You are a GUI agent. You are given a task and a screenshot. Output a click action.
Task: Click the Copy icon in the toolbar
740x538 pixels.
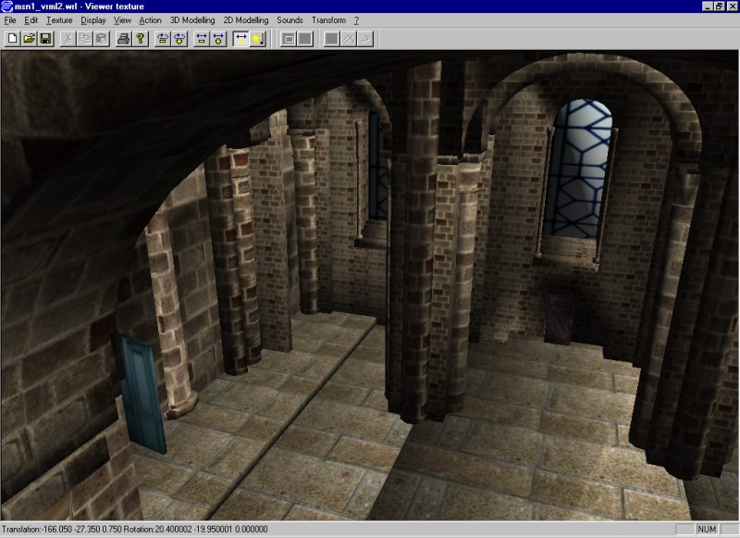point(84,39)
